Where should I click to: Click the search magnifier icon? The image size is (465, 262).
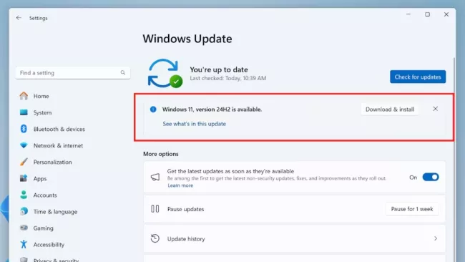[123, 72]
